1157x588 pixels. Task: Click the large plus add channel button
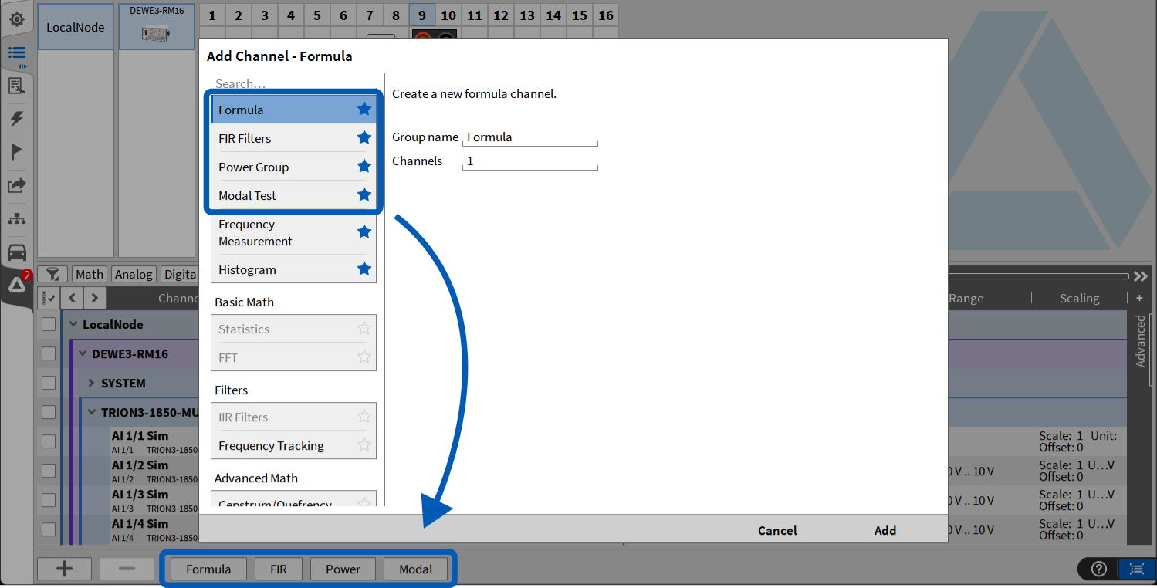[65, 569]
